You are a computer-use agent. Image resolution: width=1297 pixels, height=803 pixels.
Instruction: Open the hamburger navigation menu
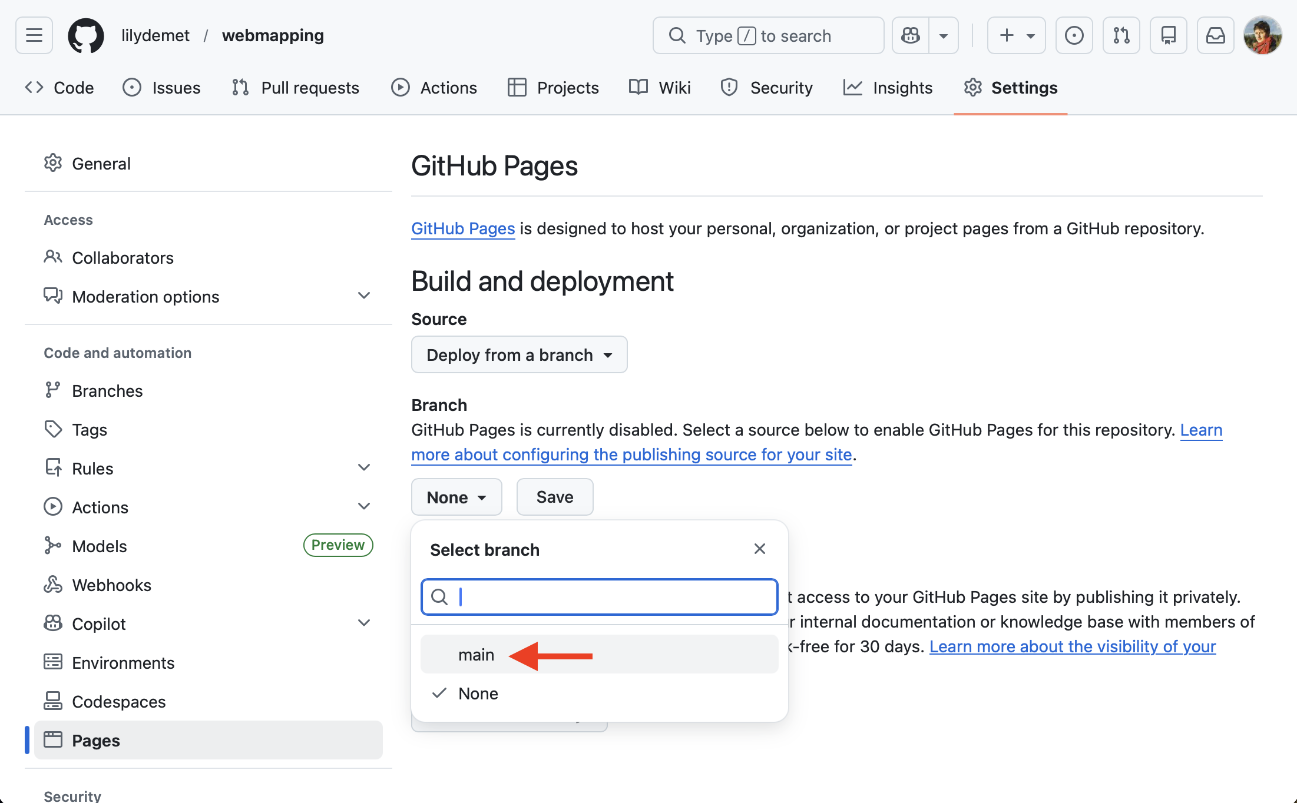(34, 35)
